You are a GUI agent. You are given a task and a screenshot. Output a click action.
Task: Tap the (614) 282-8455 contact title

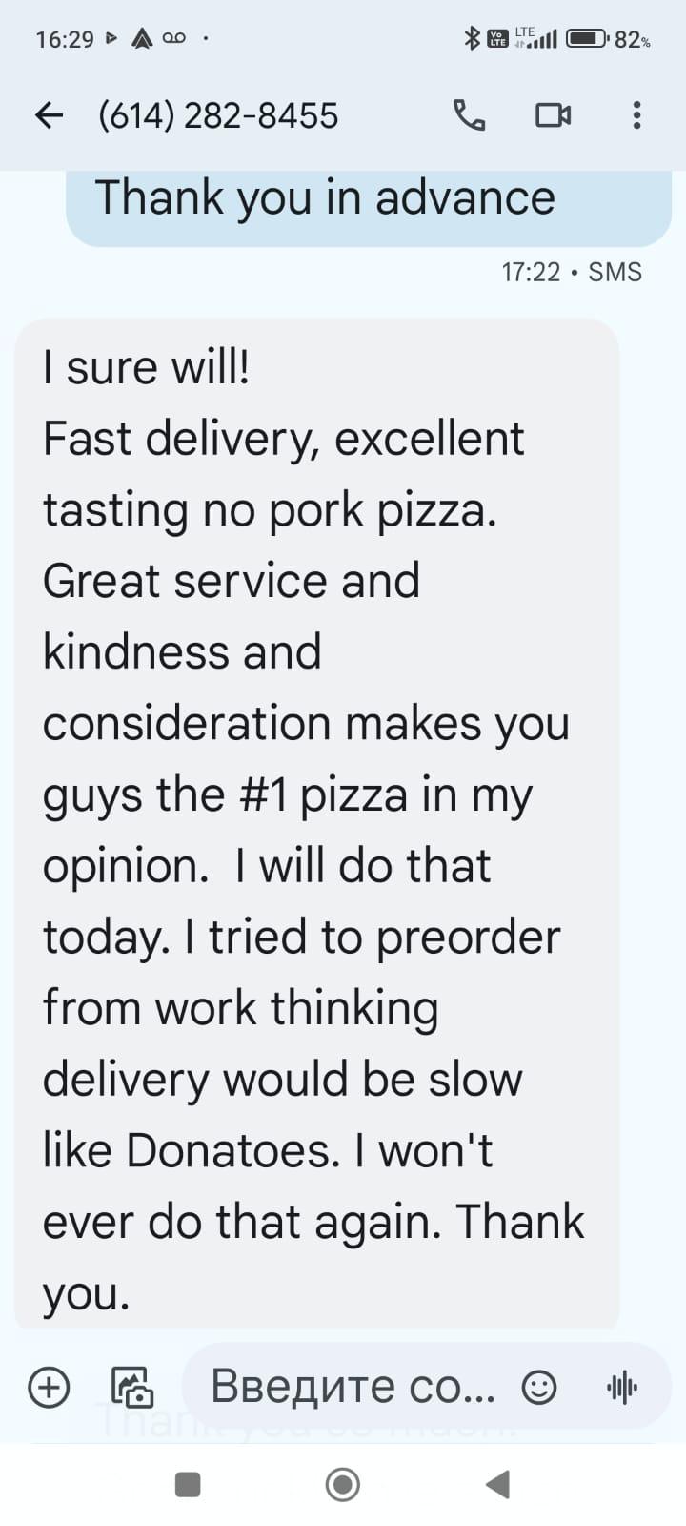point(218,115)
